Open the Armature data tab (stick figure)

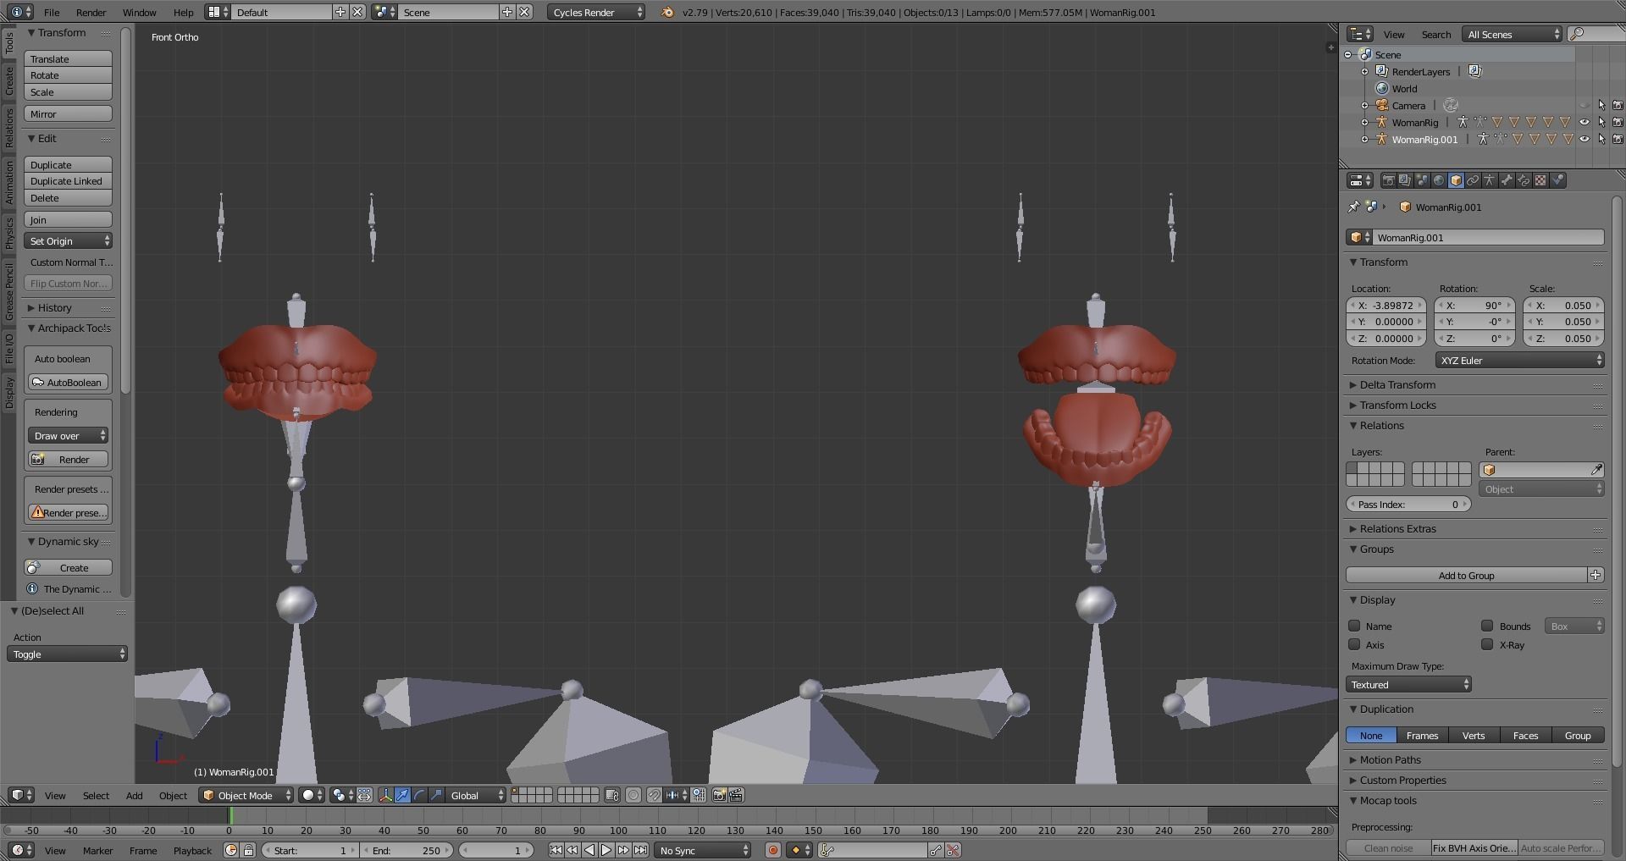(x=1490, y=180)
